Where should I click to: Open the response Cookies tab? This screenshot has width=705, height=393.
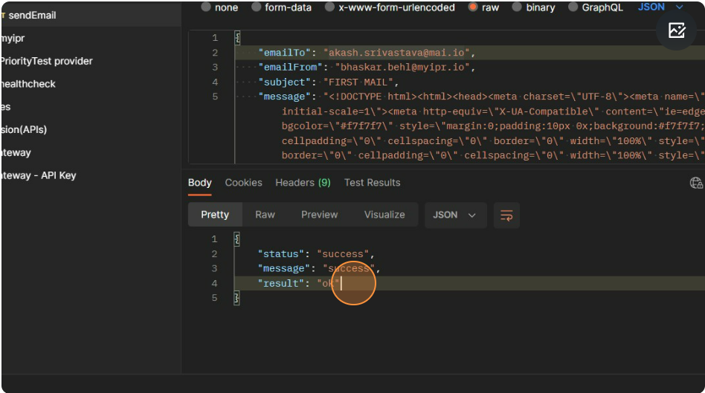click(243, 183)
